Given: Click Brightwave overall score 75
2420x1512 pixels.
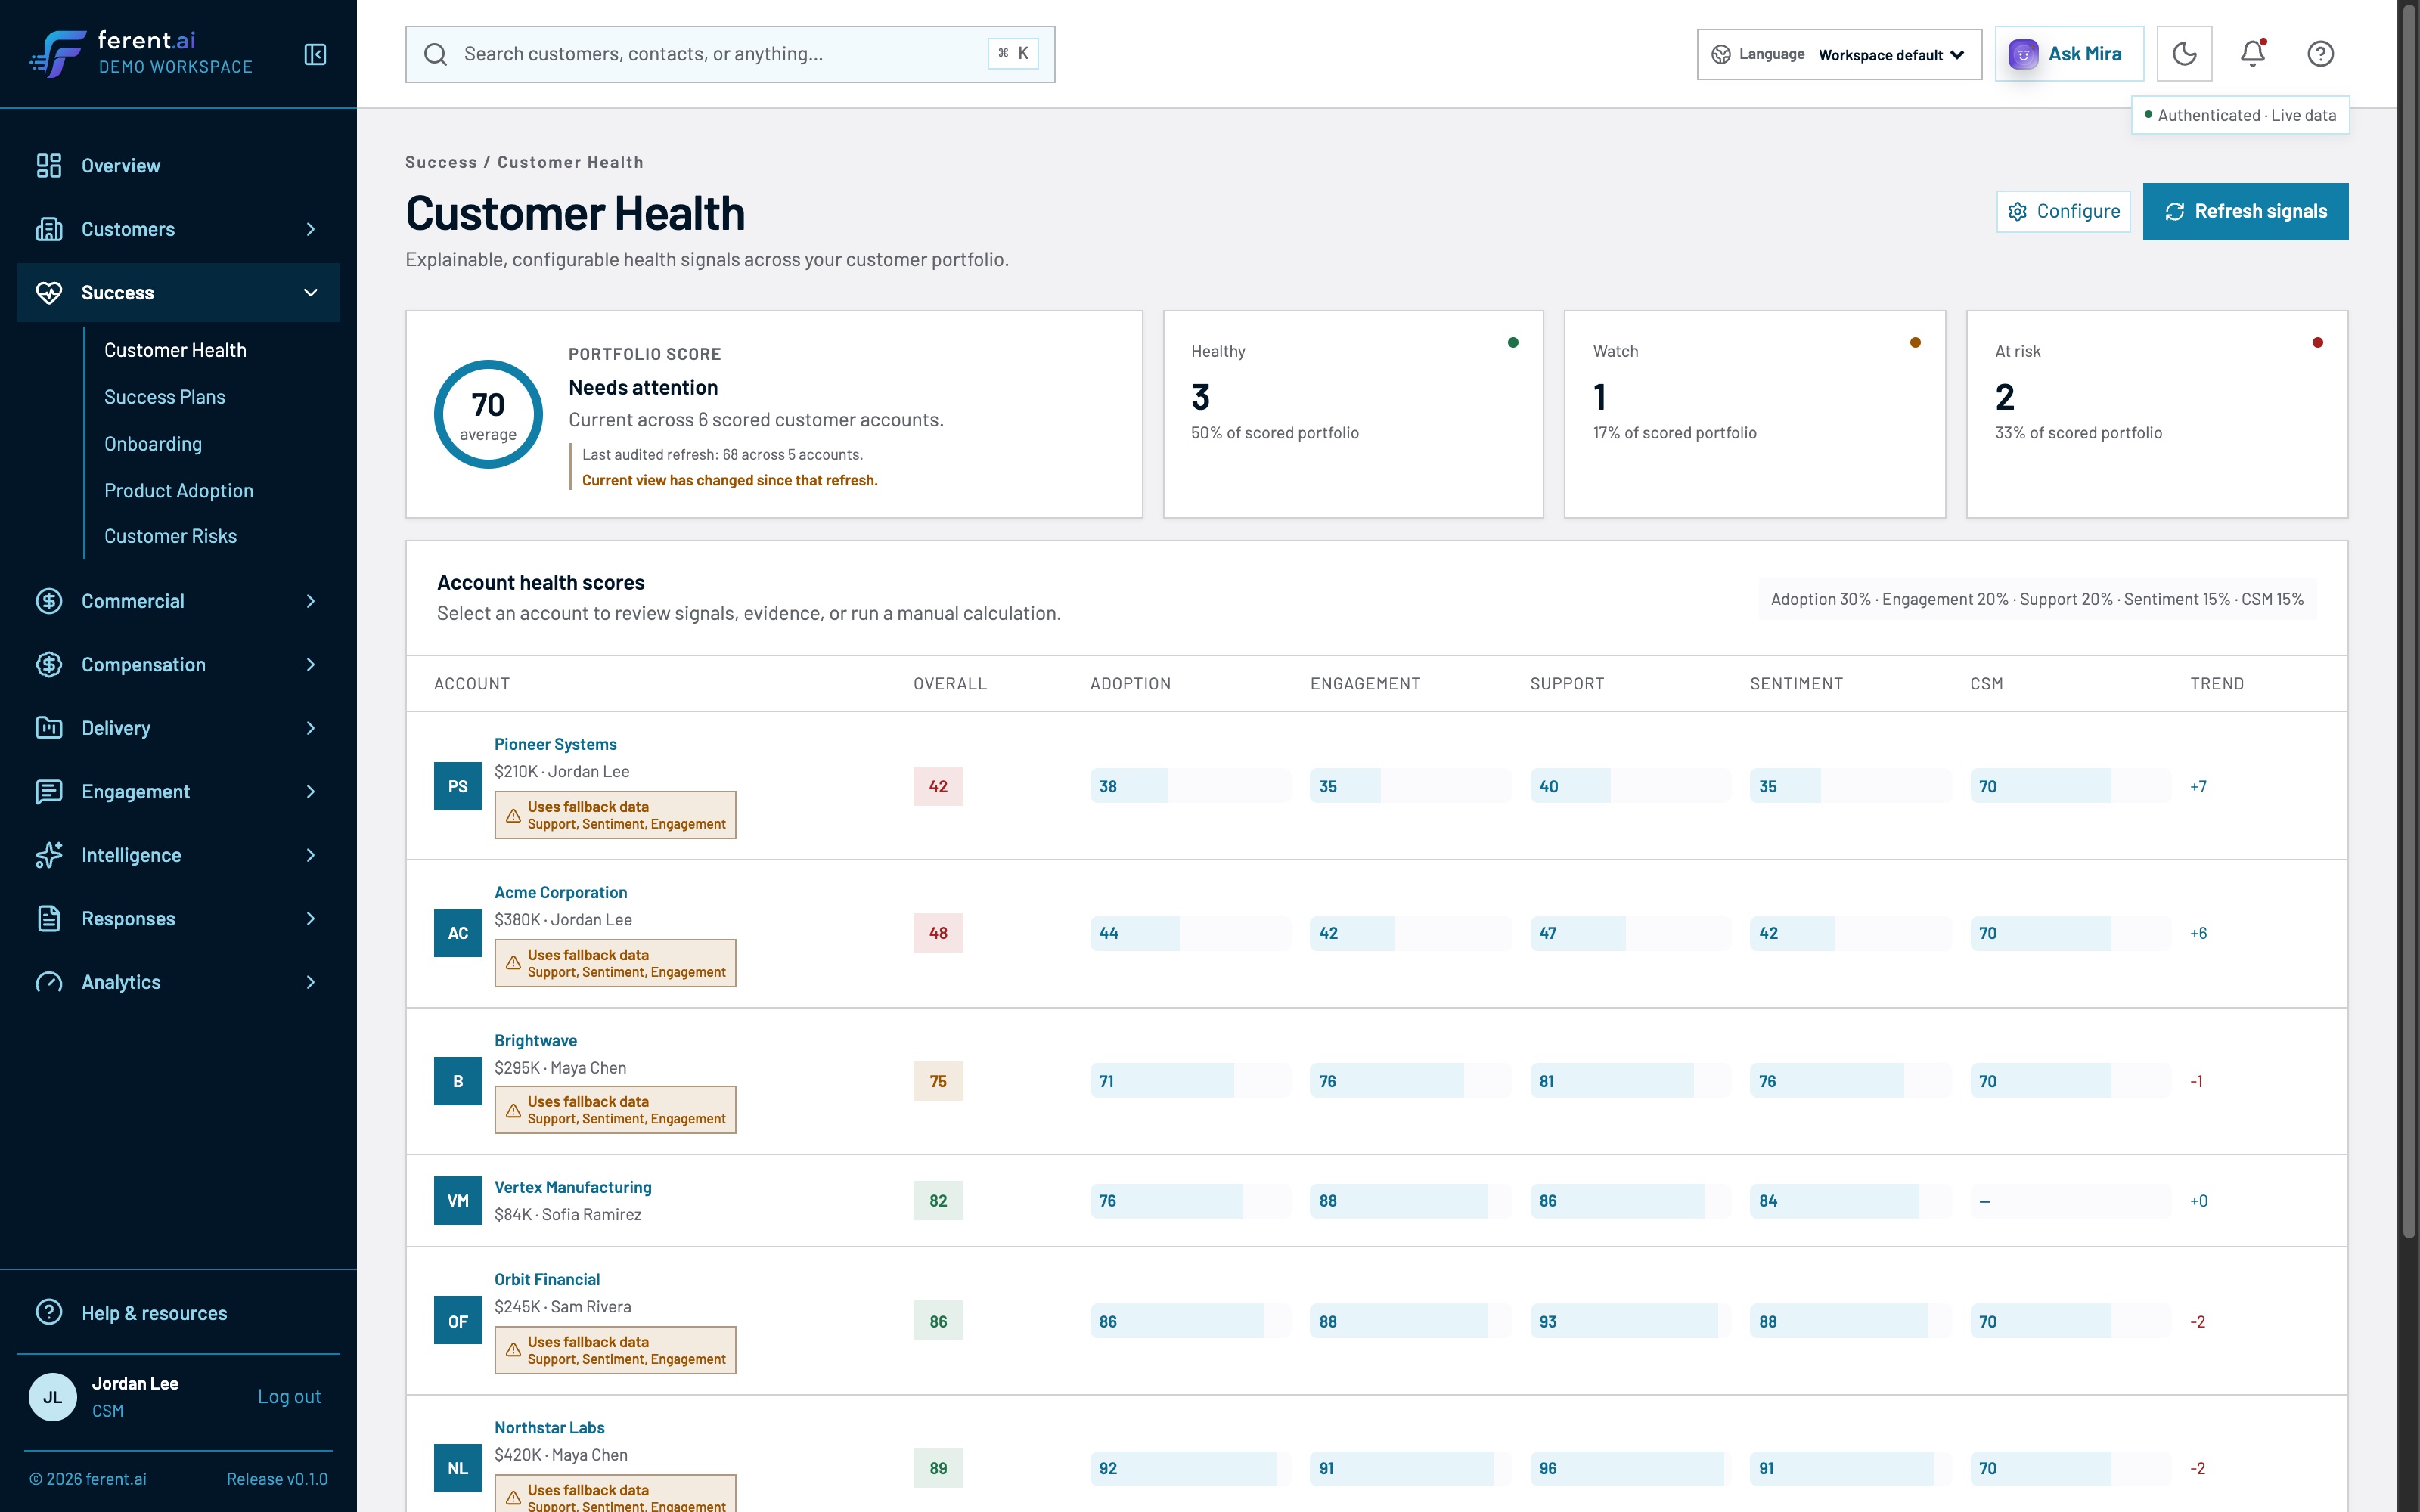Looking at the screenshot, I should click(x=938, y=1081).
